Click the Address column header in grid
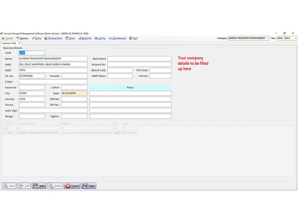 [x=86, y=124]
